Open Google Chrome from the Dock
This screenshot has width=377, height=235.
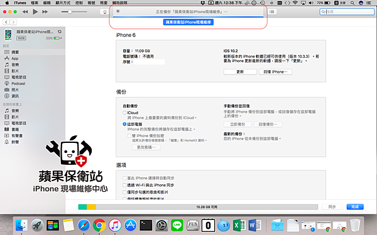[99, 225]
